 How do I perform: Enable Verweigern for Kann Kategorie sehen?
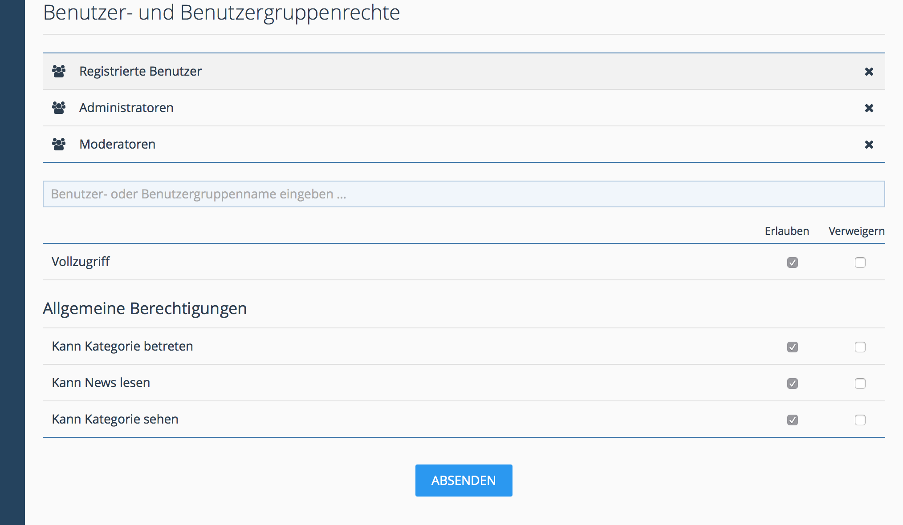[x=860, y=420]
